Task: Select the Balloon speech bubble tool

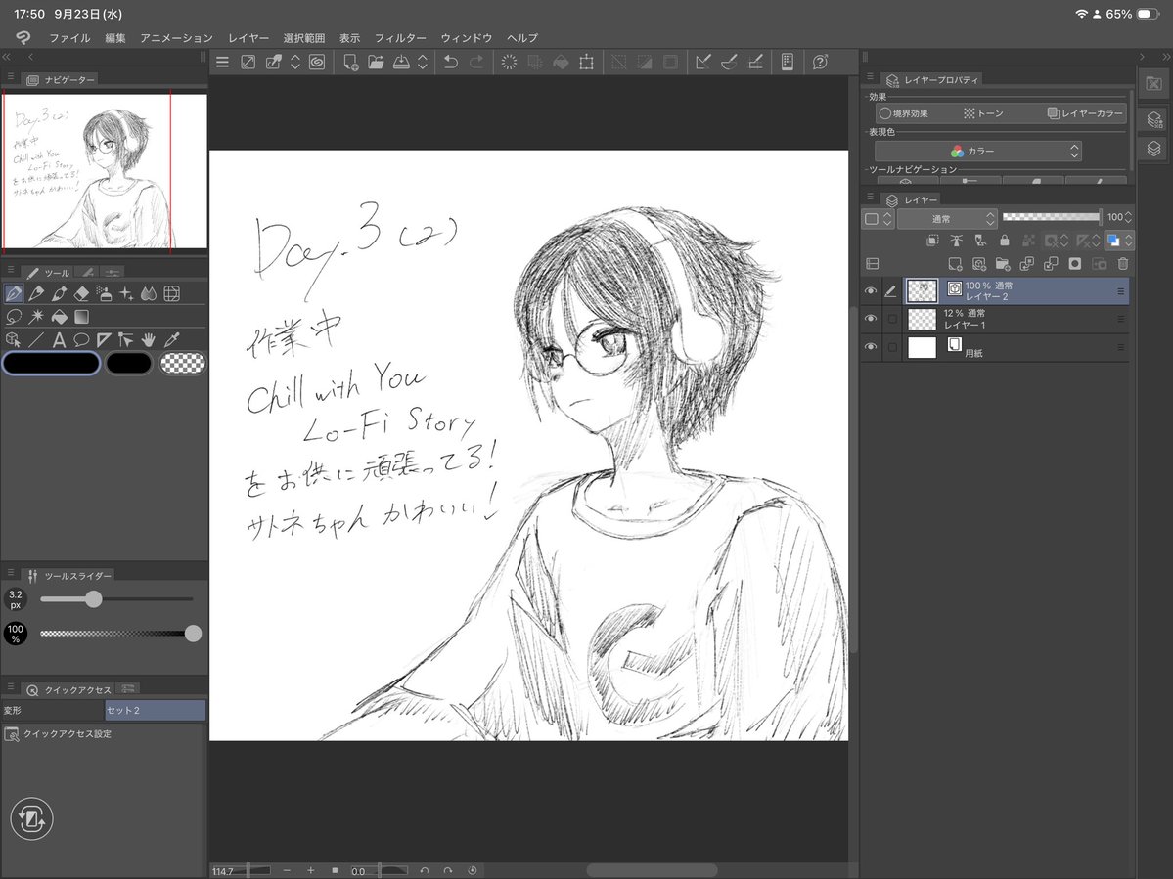Action: click(81, 340)
